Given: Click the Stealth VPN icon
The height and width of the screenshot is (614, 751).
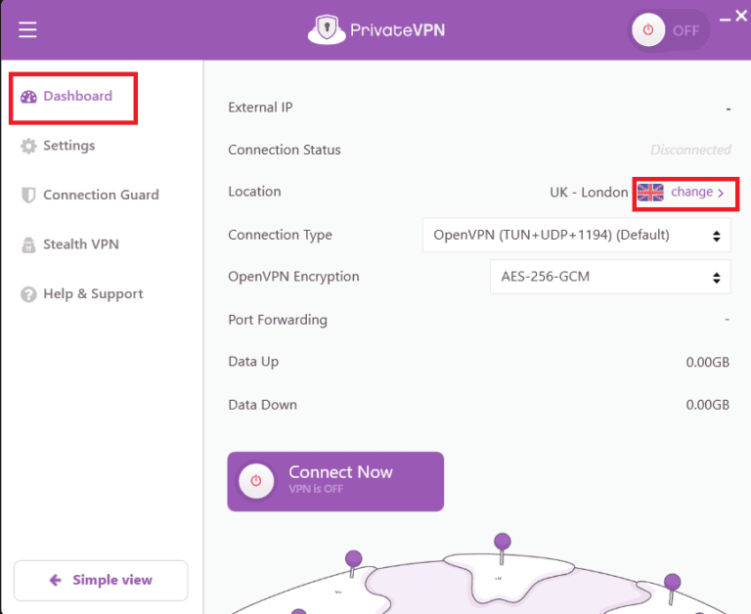Looking at the screenshot, I should point(28,245).
